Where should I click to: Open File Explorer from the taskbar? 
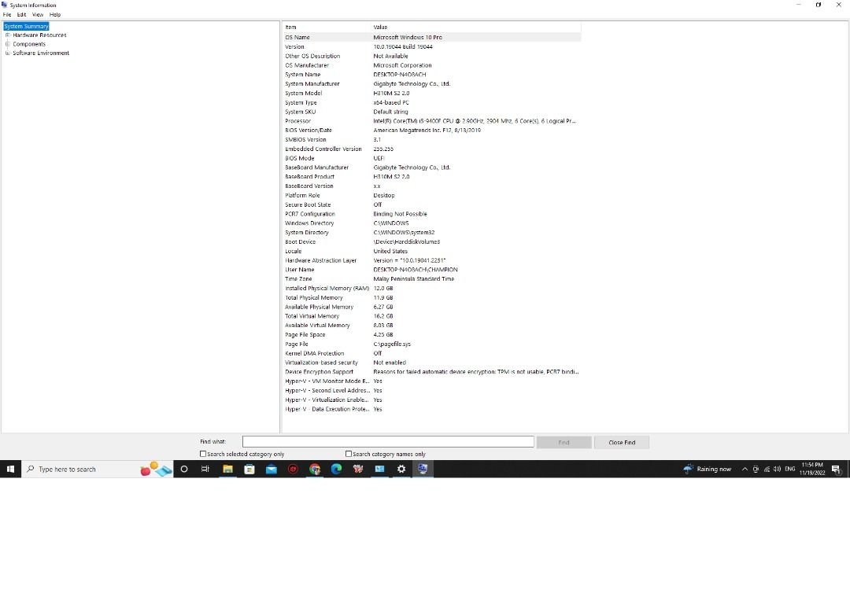[x=227, y=469]
